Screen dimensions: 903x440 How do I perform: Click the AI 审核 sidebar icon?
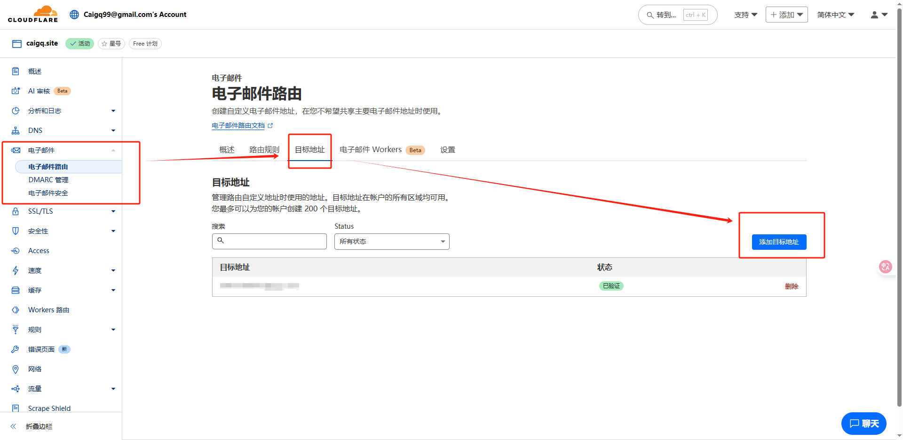pyautogui.click(x=16, y=91)
